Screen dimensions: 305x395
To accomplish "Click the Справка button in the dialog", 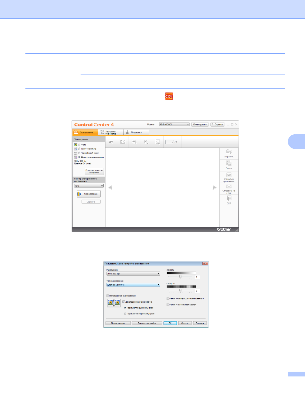I will coord(200,323).
